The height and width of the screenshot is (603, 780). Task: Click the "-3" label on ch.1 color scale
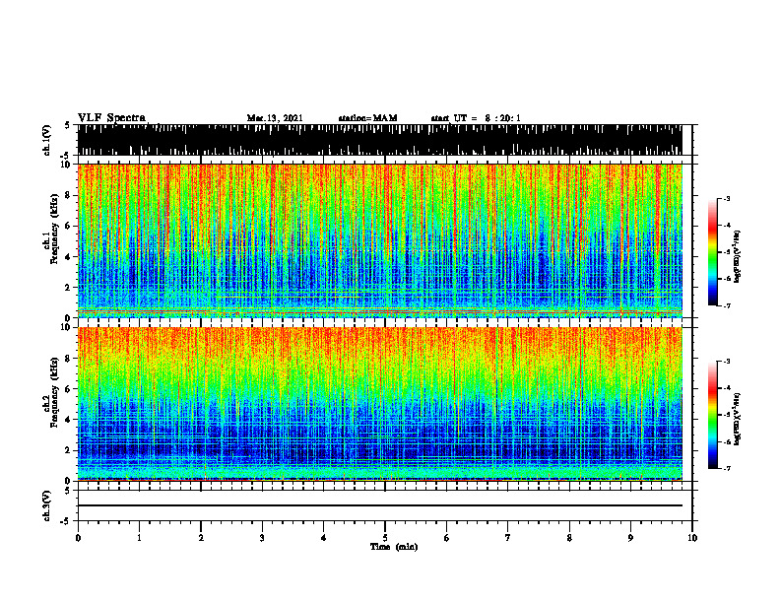pyautogui.click(x=727, y=198)
